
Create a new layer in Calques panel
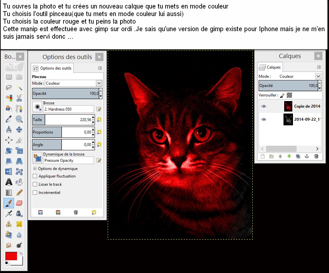(x=263, y=156)
